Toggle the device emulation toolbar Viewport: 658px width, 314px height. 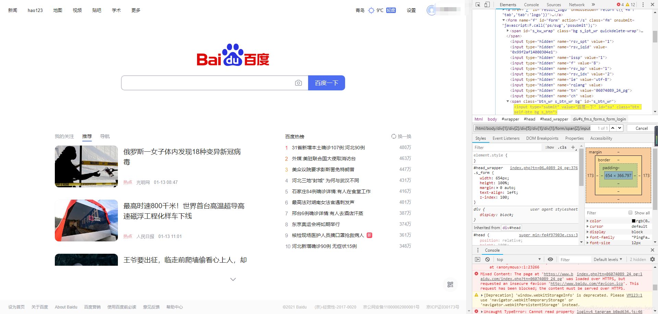(x=487, y=4)
